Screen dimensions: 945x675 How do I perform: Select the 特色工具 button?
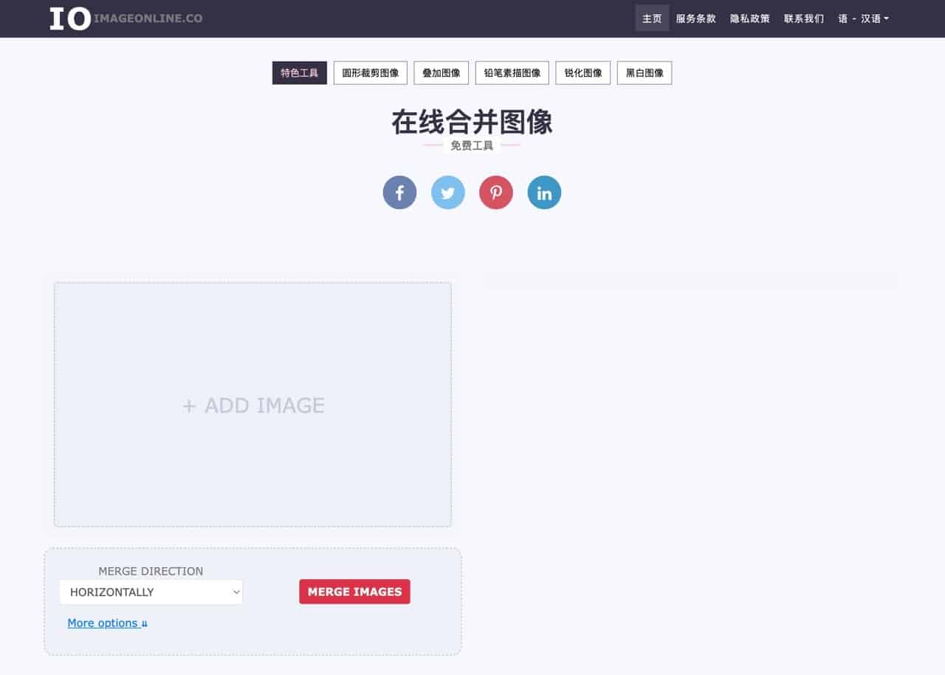(x=300, y=73)
